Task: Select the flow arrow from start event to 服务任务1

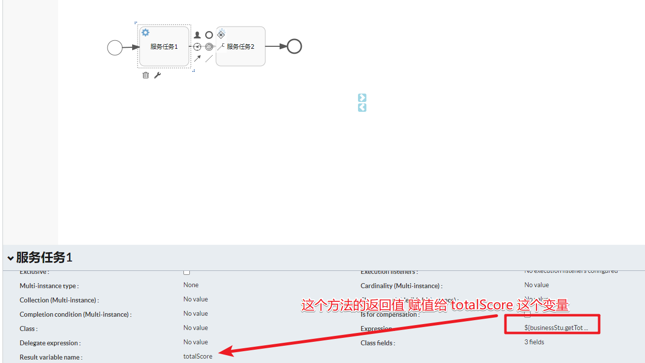Action: [131, 47]
